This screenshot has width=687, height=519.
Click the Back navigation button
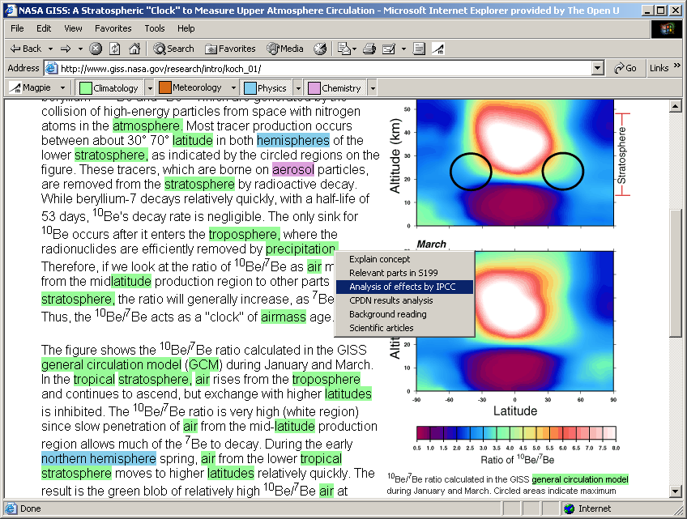[26, 49]
